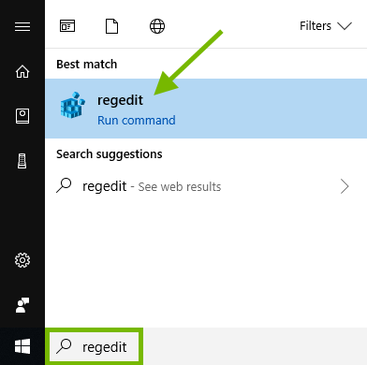The height and width of the screenshot is (365, 367).
Task: Click the regedit registry cube icon
Action: click(x=72, y=105)
